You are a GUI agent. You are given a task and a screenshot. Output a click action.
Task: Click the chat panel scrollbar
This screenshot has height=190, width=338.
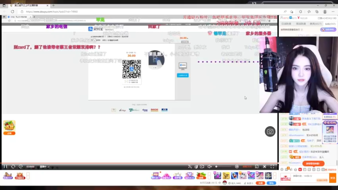(337, 163)
